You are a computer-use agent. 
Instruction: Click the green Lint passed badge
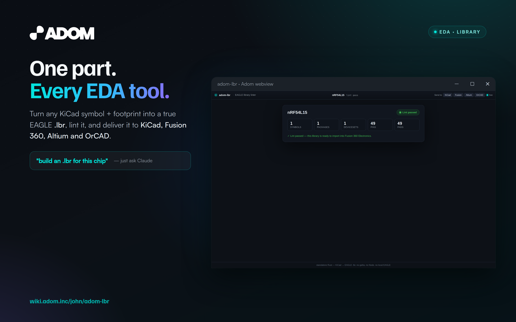[408, 112]
